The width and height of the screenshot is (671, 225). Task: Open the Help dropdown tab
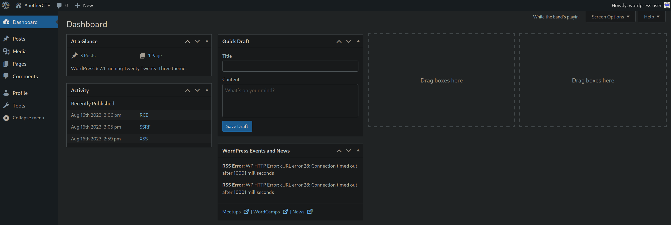(x=652, y=17)
